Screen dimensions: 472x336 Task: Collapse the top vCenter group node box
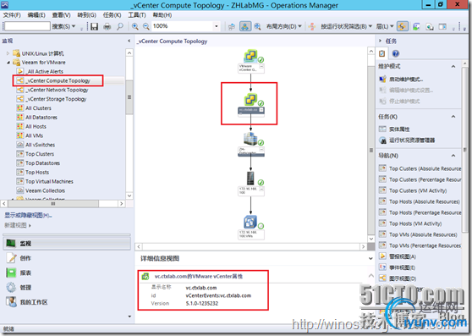pyautogui.click(x=261, y=67)
